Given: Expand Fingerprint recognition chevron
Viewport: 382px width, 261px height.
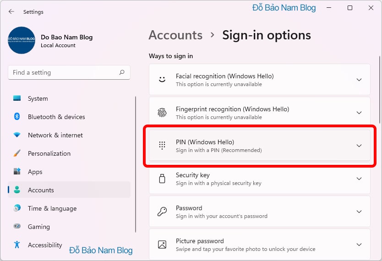Looking at the screenshot, I should (359, 113).
